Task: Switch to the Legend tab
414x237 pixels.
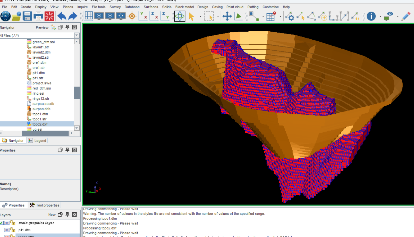Action: tap(38, 141)
